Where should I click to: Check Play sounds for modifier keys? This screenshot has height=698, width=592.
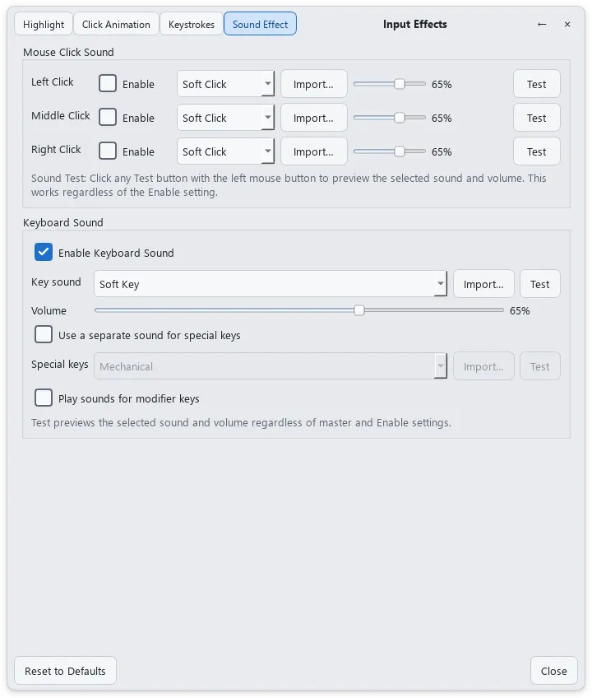pyautogui.click(x=44, y=398)
